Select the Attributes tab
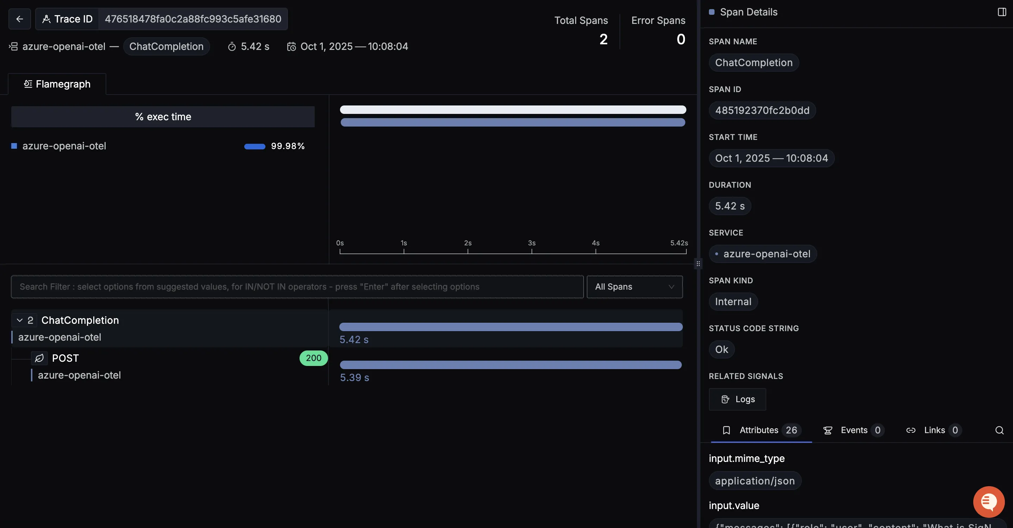 pyautogui.click(x=759, y=430)
